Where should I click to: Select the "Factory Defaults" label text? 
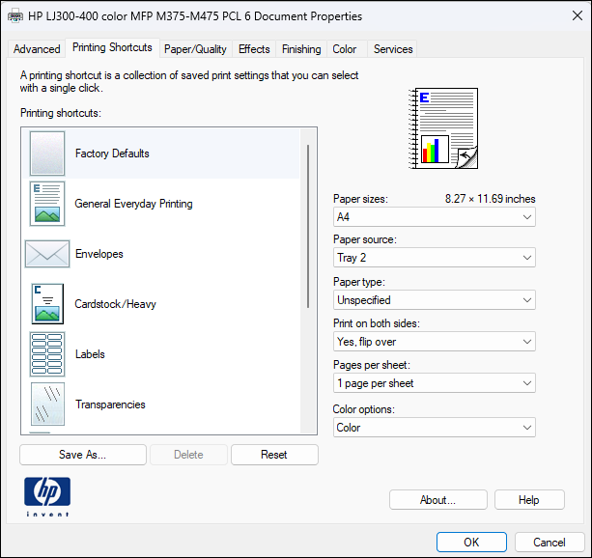pos(112,153)
